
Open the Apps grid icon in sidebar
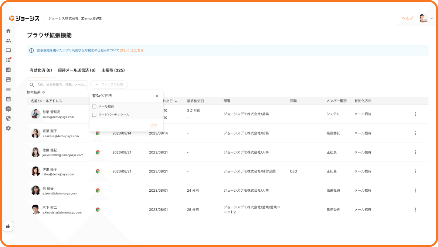pyautogui.click(x=9, y=60)
